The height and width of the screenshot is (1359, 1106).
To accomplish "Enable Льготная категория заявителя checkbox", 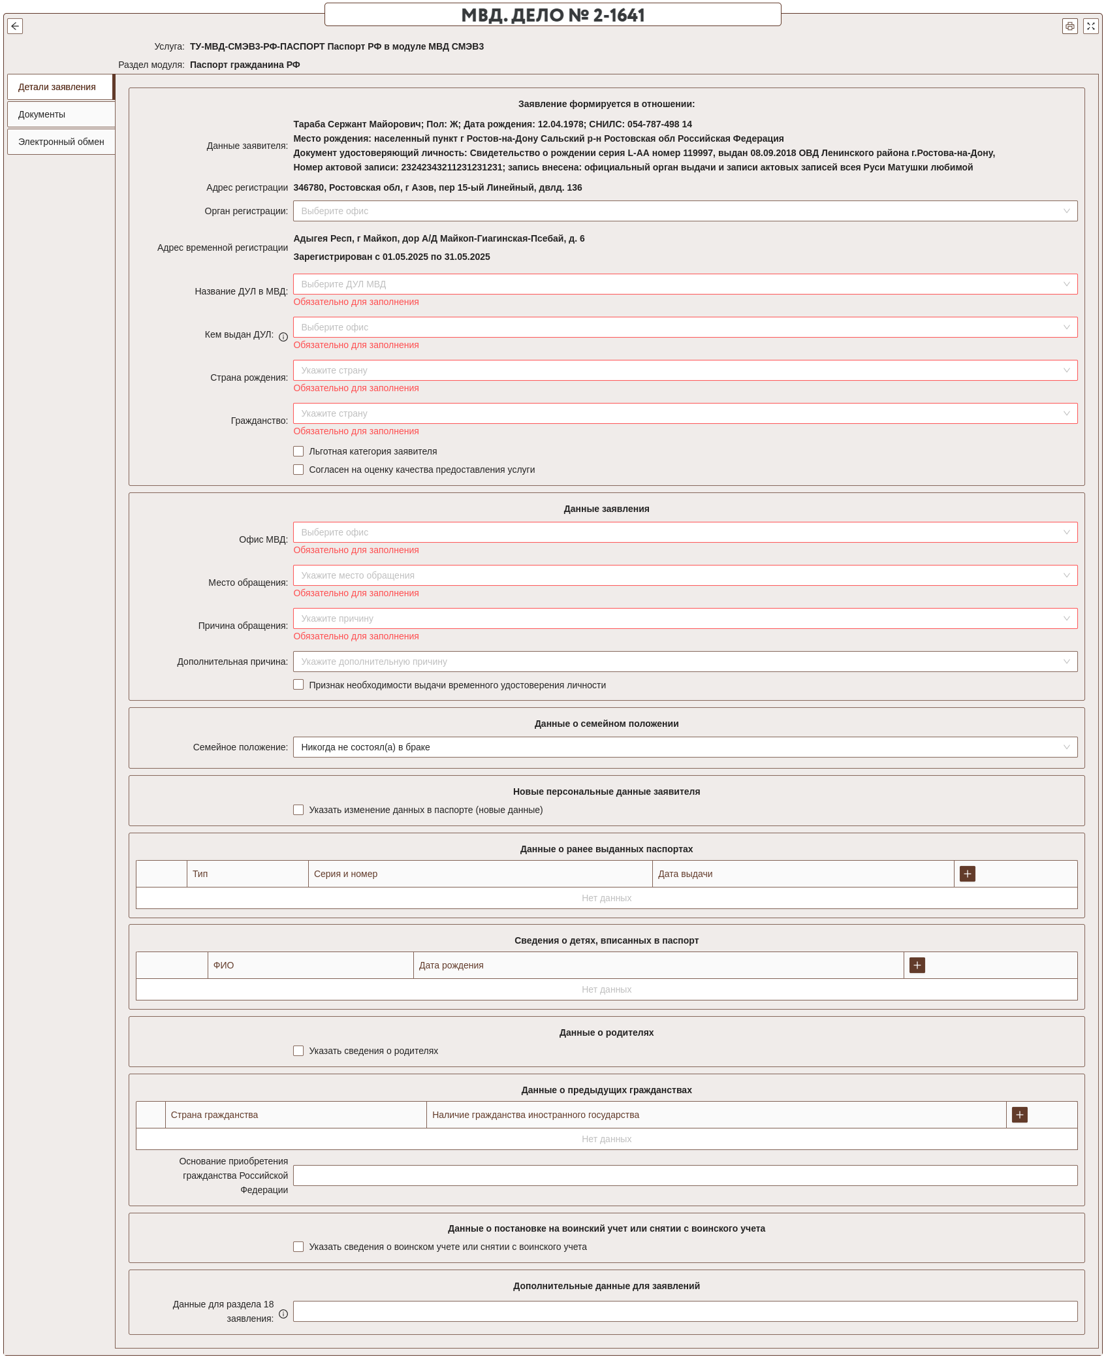I will pos(298,451).
